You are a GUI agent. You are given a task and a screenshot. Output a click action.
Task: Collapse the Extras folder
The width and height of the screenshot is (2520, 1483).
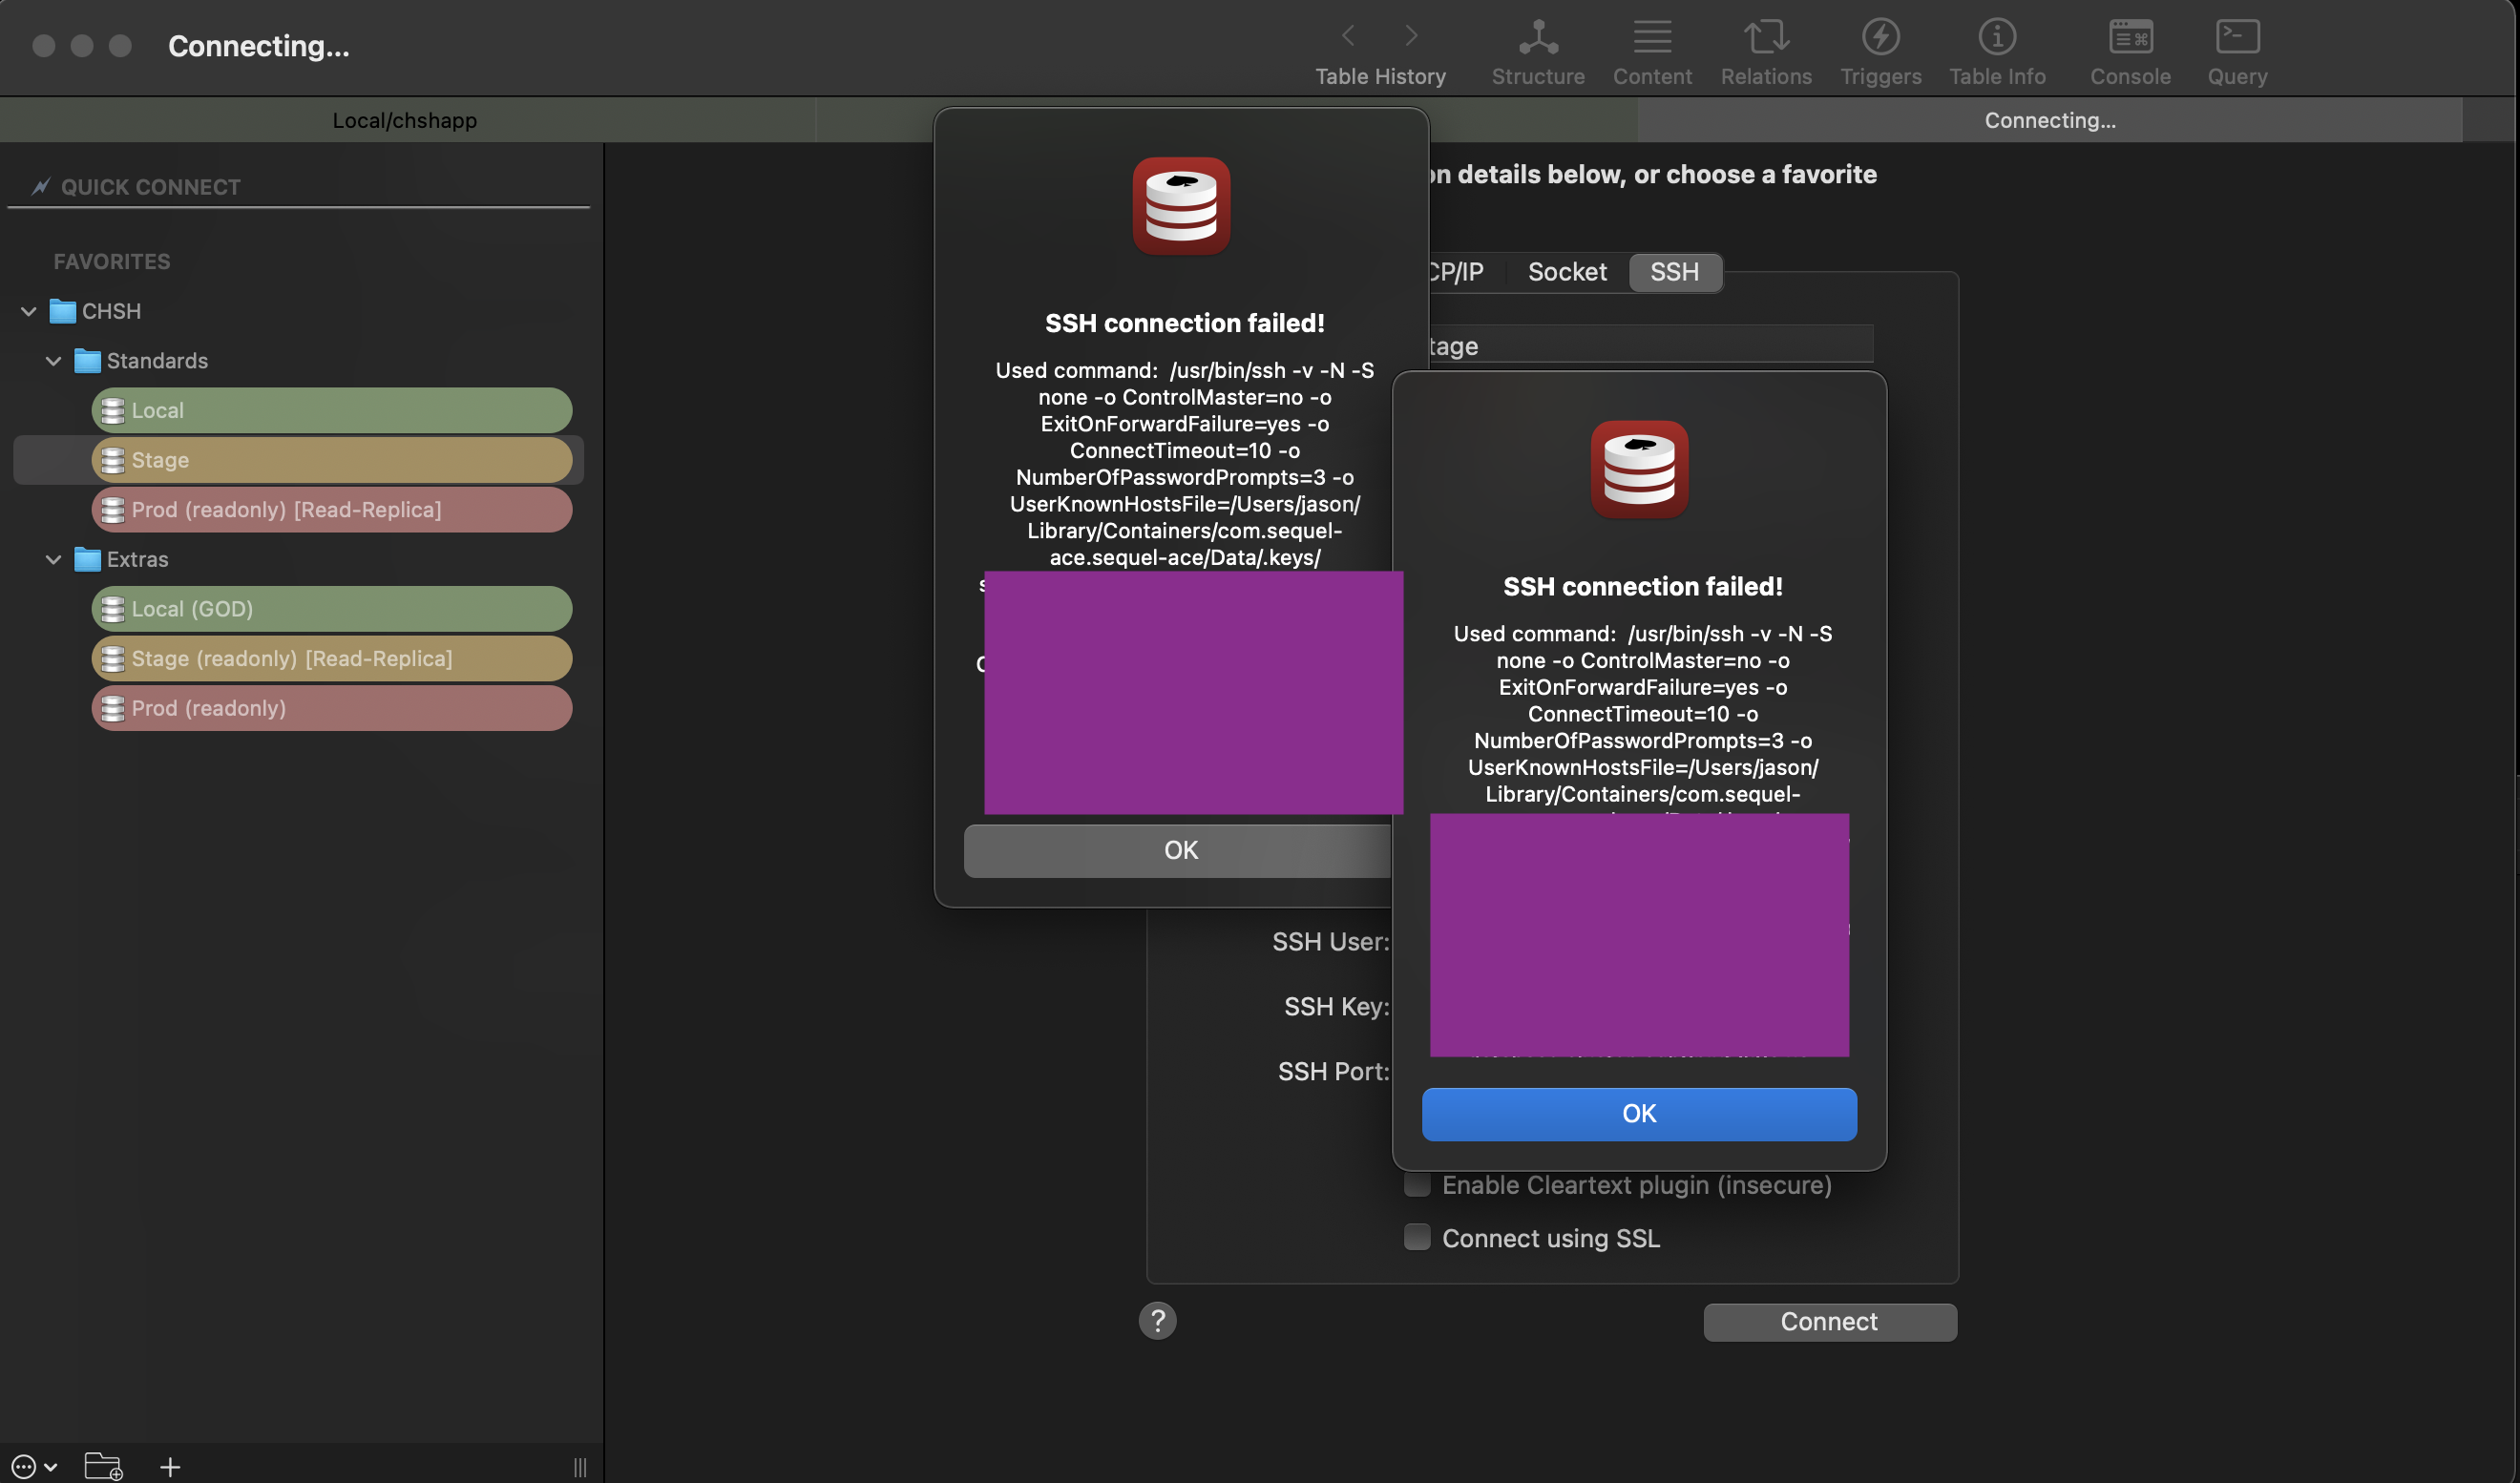point(54,559)
